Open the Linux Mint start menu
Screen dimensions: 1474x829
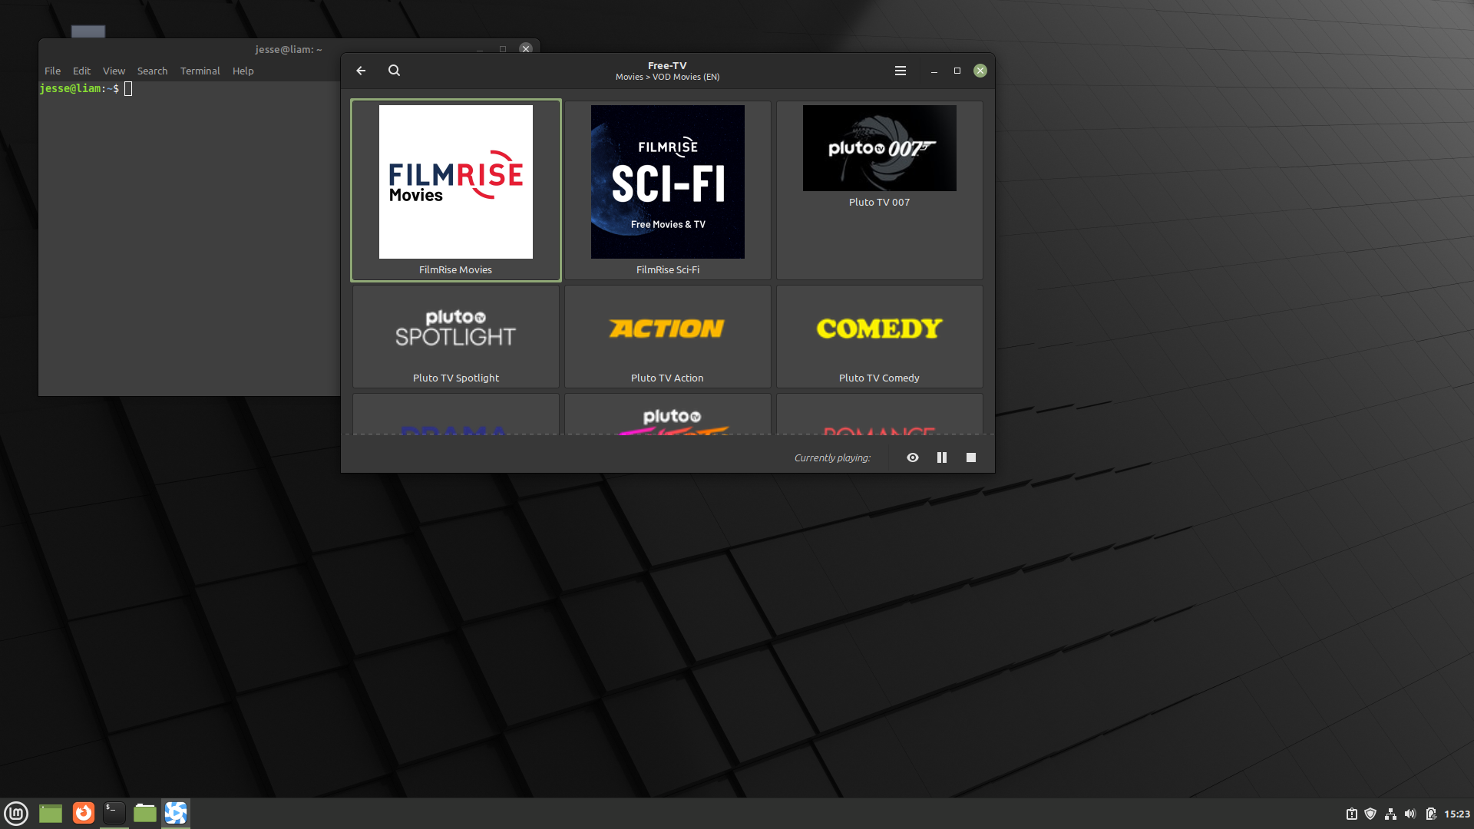pos(16,813)
